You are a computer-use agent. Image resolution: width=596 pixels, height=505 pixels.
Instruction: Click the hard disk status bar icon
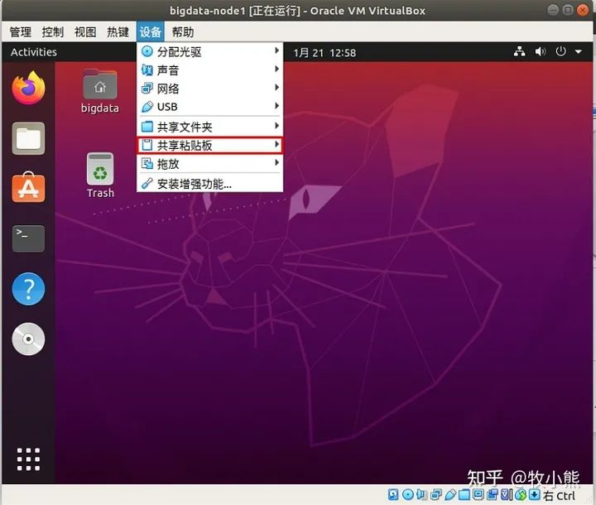(393, 494)
